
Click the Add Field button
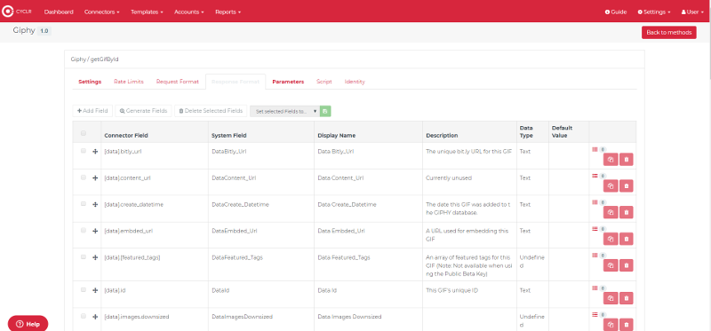pos(92,111)
